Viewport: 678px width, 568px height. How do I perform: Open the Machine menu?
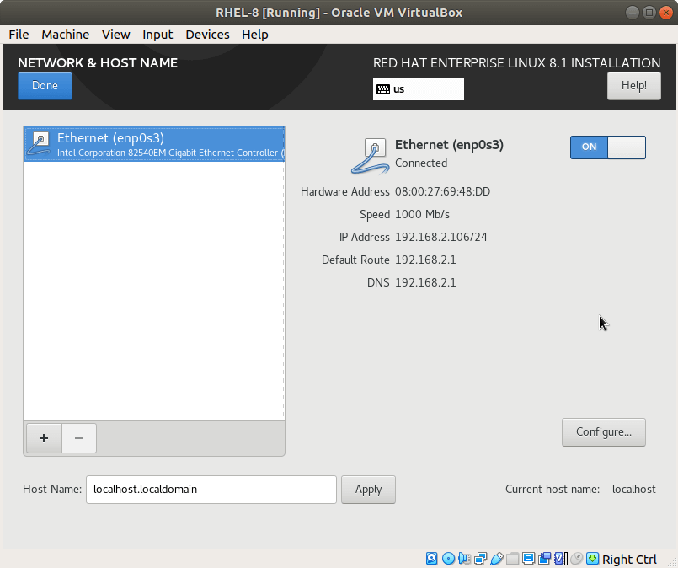pyautogui.click(x=66, y=35)
